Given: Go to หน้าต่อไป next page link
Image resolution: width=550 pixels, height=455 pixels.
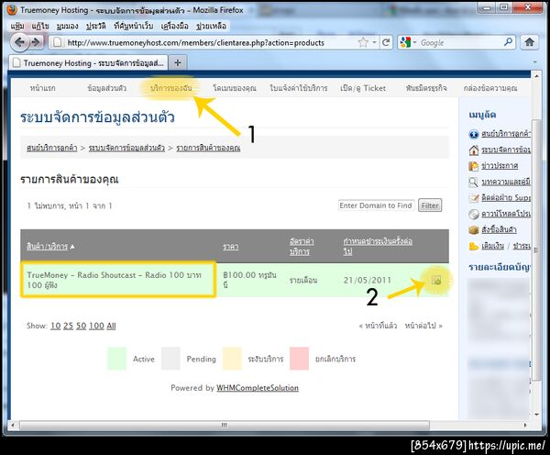Looking at the screenshot, I should pyautogui.click(x=423, y=326).
